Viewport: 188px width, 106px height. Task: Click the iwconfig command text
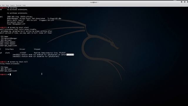click(x=14, y=8)
